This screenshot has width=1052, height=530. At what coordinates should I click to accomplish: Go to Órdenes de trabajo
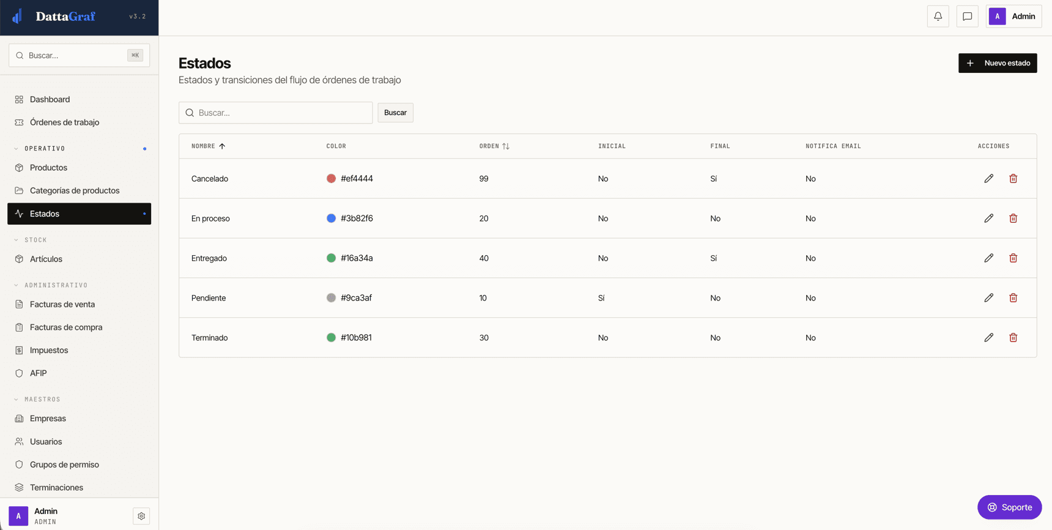tap(79, 122)
